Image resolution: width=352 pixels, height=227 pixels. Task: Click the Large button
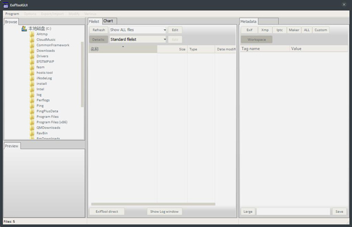[x=248, y=212]
